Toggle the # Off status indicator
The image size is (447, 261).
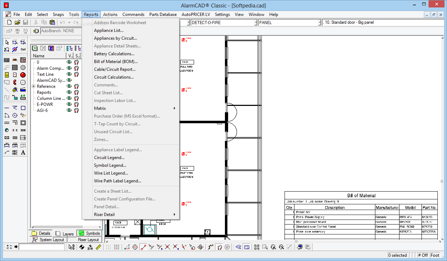click(423, 255)
